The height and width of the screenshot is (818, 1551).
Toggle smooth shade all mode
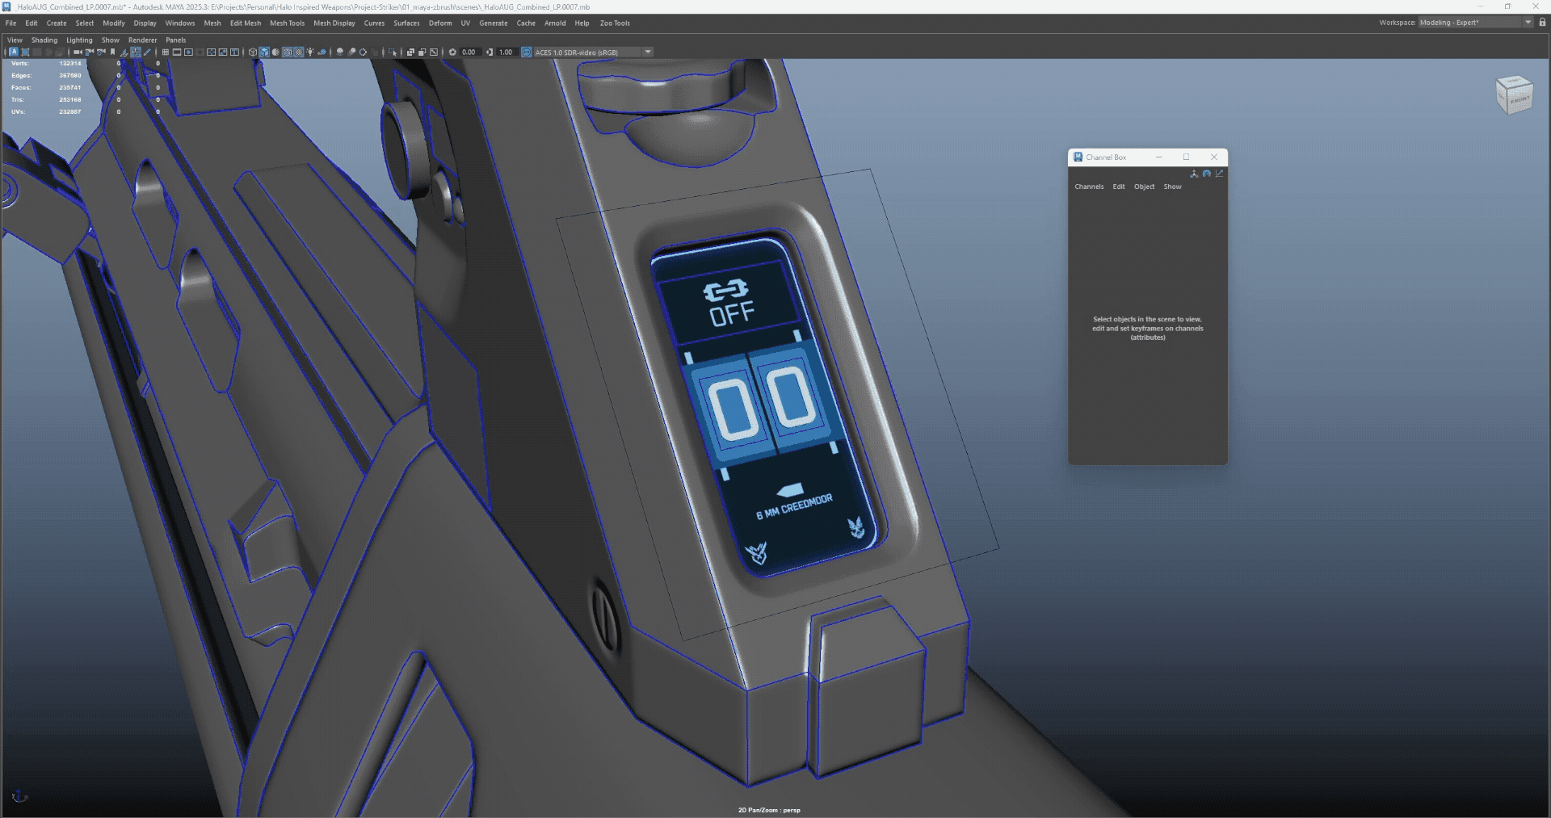(264, 52)
